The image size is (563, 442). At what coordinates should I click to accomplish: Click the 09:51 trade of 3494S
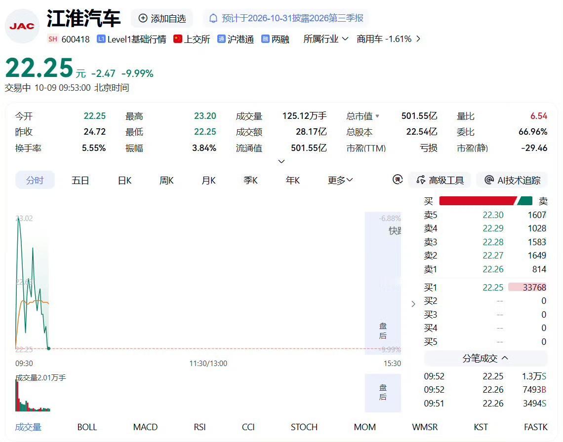coord(485,403)
